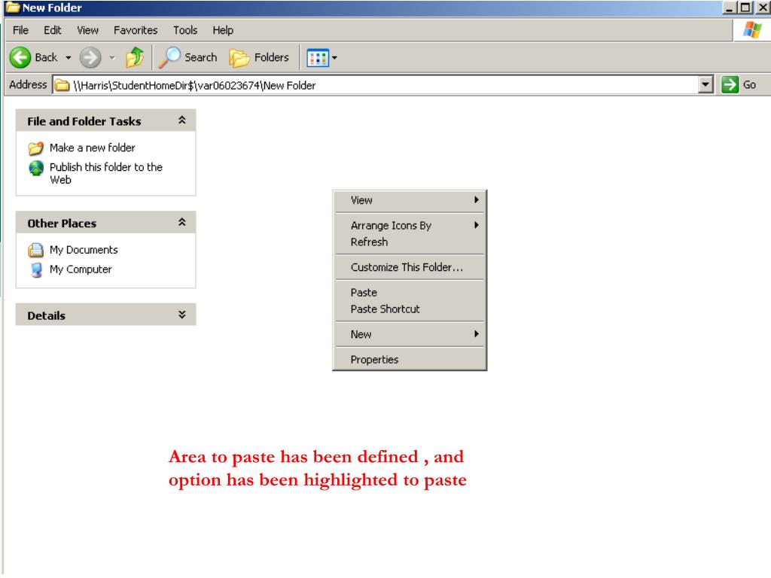Click Make a new folder link
The width and height of the screenshot is (771, 578).
click(x=92, y=148)
